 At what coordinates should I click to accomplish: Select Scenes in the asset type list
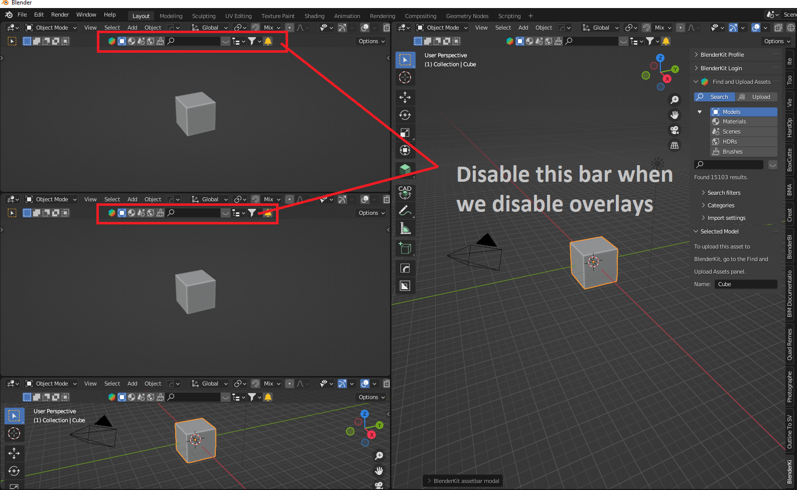(x=744, y=132)
